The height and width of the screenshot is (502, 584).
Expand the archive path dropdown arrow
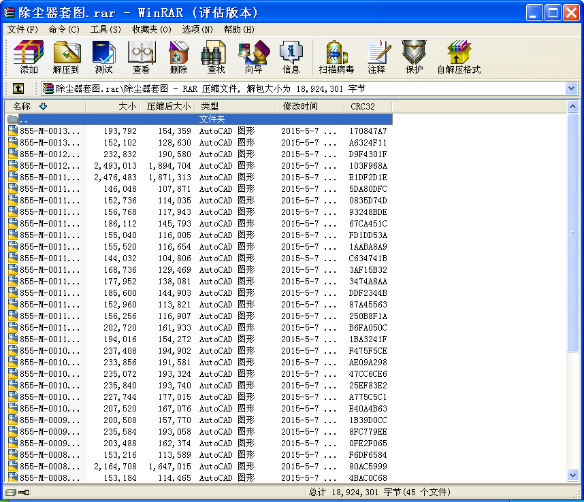pyautogui.click(x=571, y=88)
